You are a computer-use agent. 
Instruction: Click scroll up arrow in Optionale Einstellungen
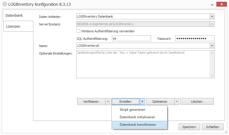[x=212, y=53]
